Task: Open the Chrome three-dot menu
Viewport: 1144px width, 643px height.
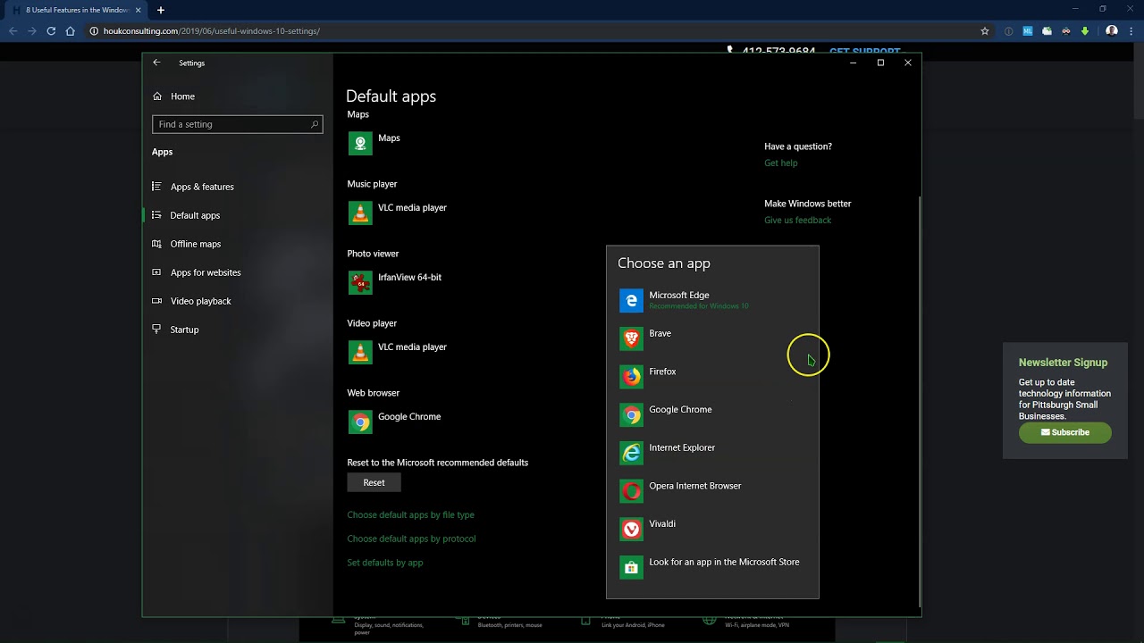Action: [x=1130, y=31]
